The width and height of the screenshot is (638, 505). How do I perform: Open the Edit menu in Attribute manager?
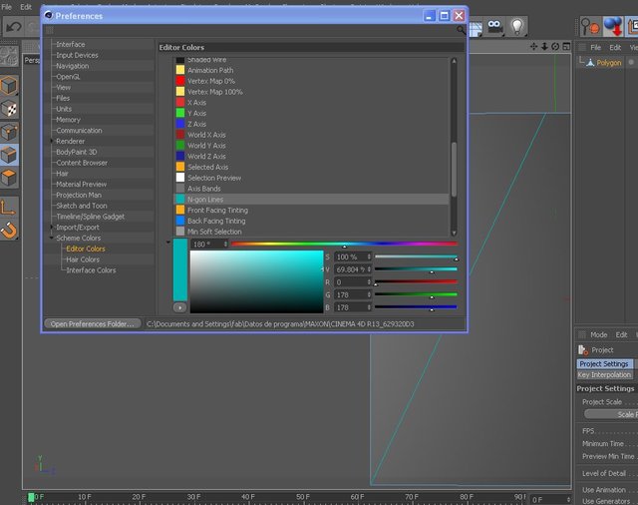pos(621,334)
